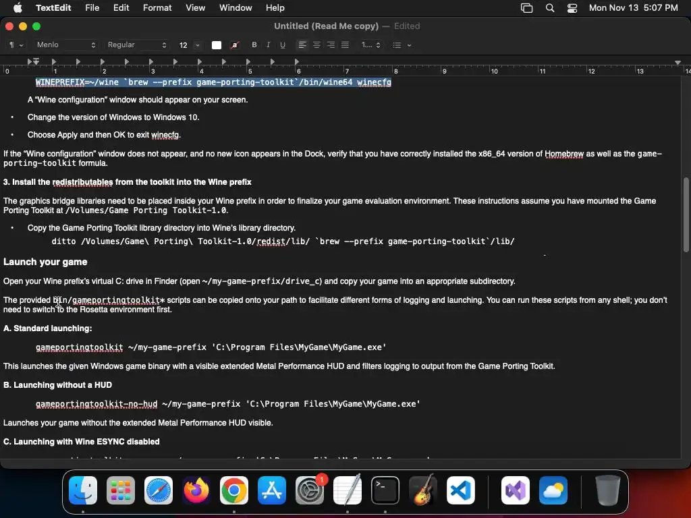691x518 pixels.
Task: Click the right margin marker on ruler
Action: [678, 63]
